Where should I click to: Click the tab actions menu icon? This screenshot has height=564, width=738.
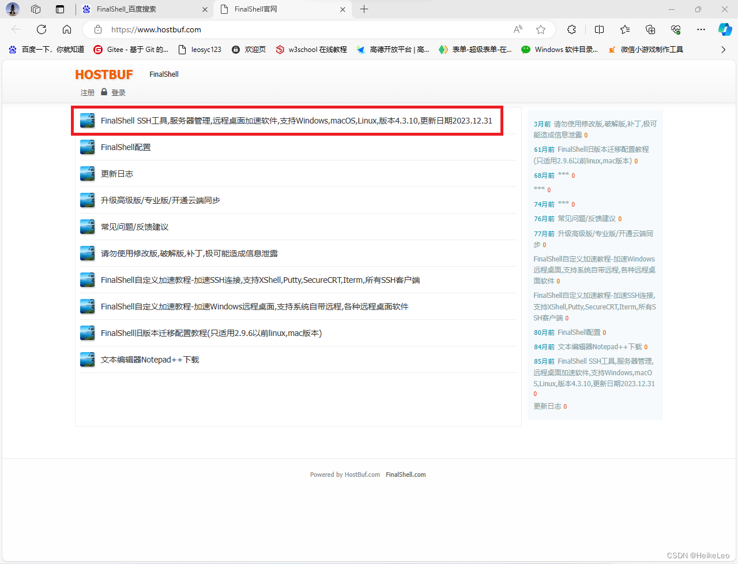60,9
